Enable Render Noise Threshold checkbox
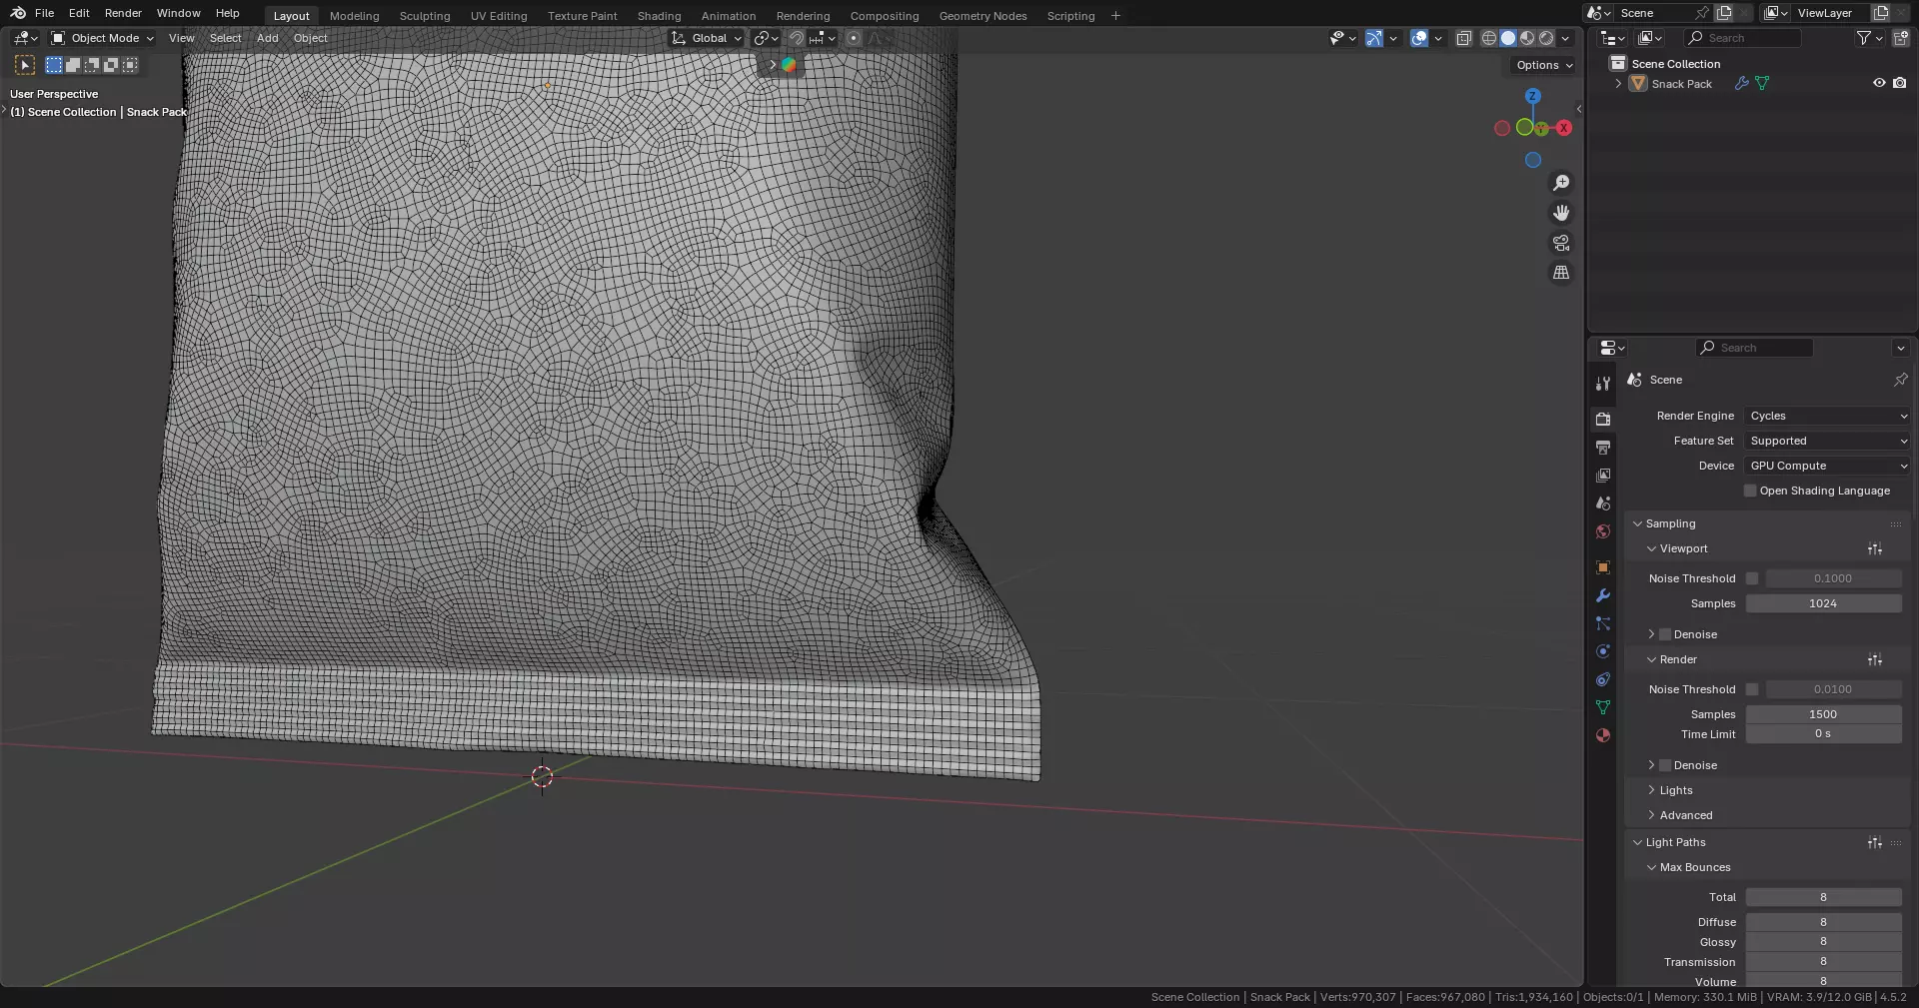Viewport: 1919px width, 1008px height. pos(1752,689)
